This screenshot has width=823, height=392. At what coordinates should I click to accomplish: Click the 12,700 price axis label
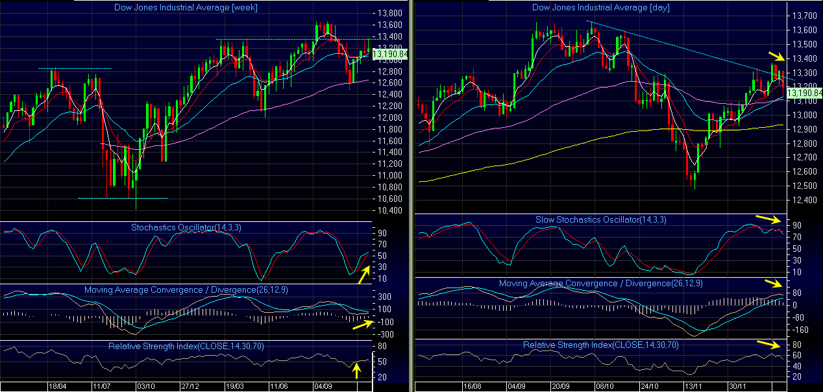click(x=804, y=158)
